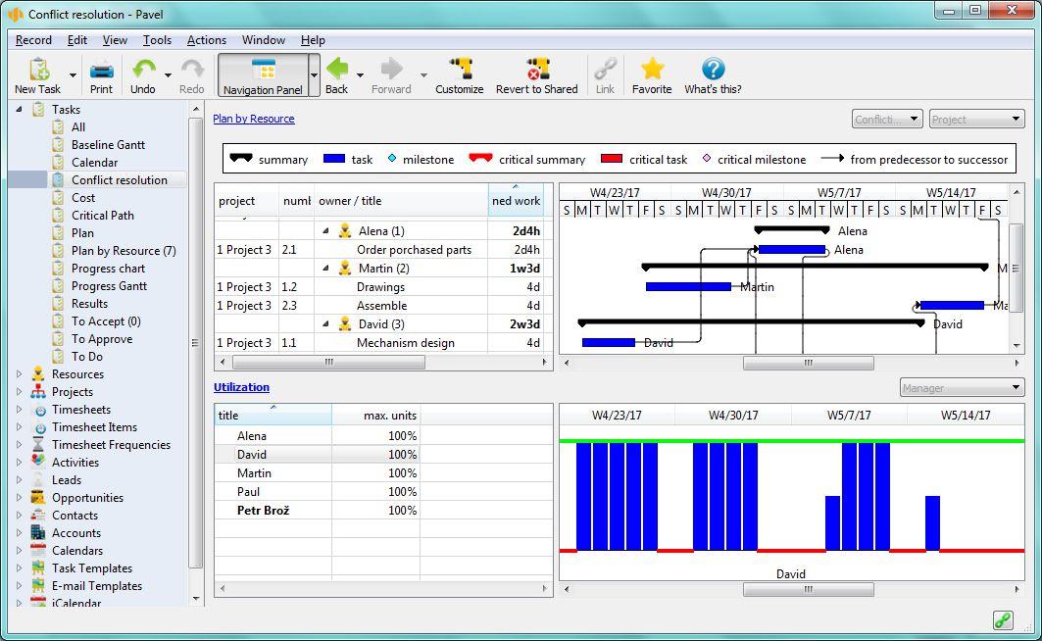The width and height of the screenshot is (1042, 641).
Task: Open the Manager dropdown in Utilization
Action: pyautogui.click(x=963, y=388)
